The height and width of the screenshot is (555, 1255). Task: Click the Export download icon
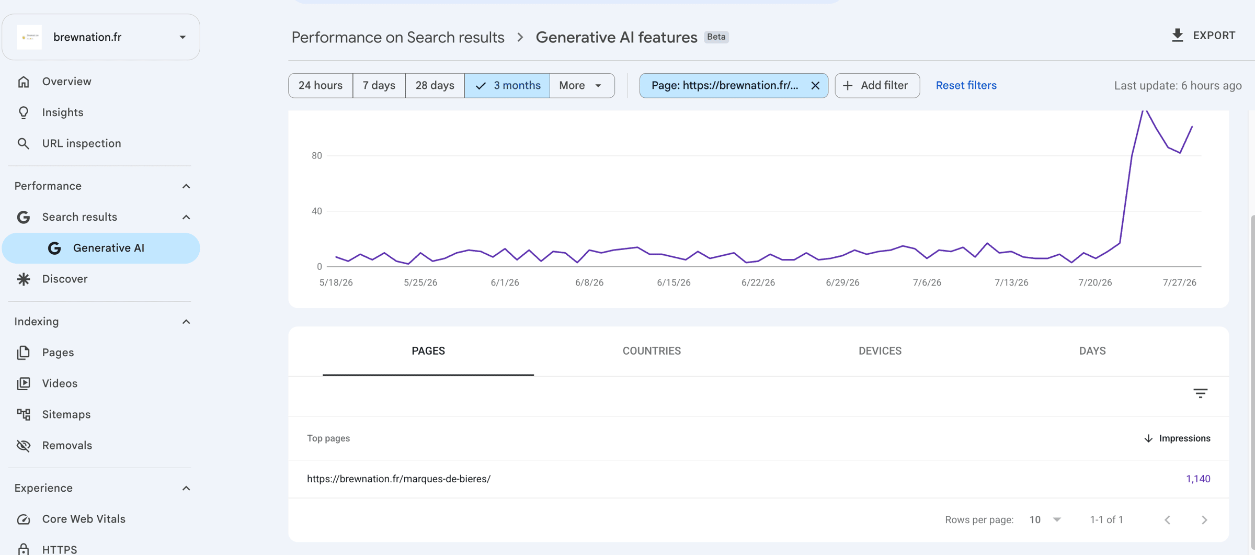coord(1178,36)
